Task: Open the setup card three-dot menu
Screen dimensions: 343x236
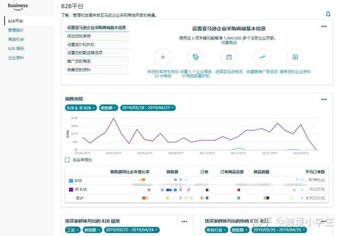Action: (324, 27)
